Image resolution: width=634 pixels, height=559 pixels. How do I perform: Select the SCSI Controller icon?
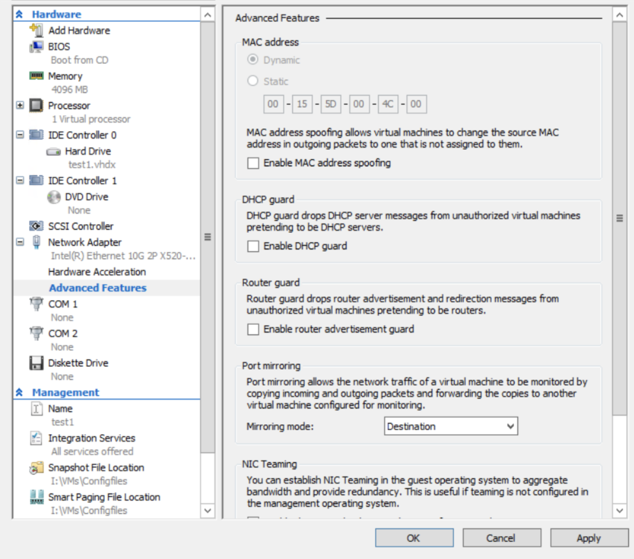pyautogui.click(x=36, y=226)
